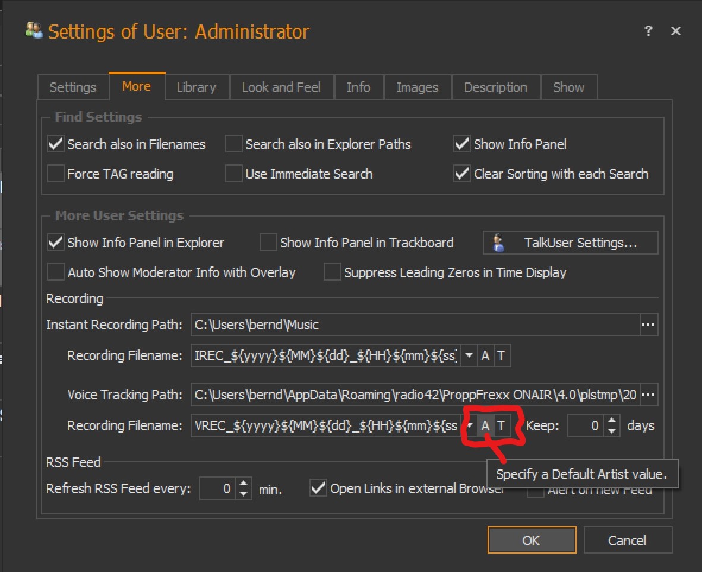The image size is (702, 572).
Task: Switch to the Library tab
Action: click(196, 87)
